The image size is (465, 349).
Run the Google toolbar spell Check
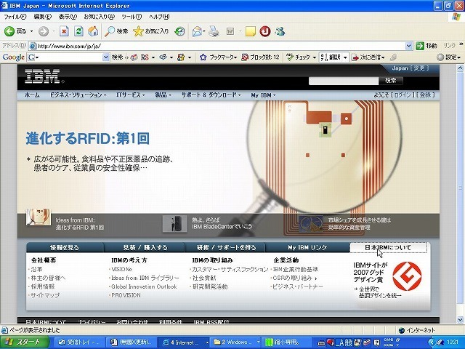[299, 57]
